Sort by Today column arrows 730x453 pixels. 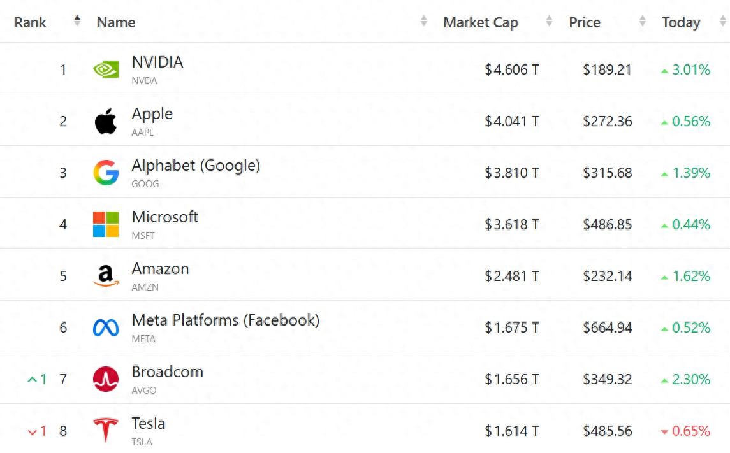click(x=723, y=22)
